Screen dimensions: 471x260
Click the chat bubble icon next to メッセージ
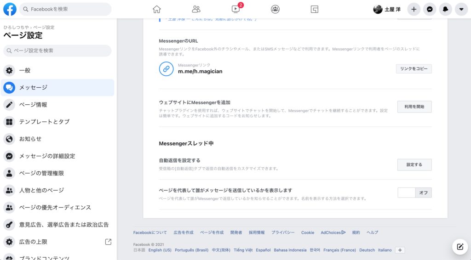9,88
